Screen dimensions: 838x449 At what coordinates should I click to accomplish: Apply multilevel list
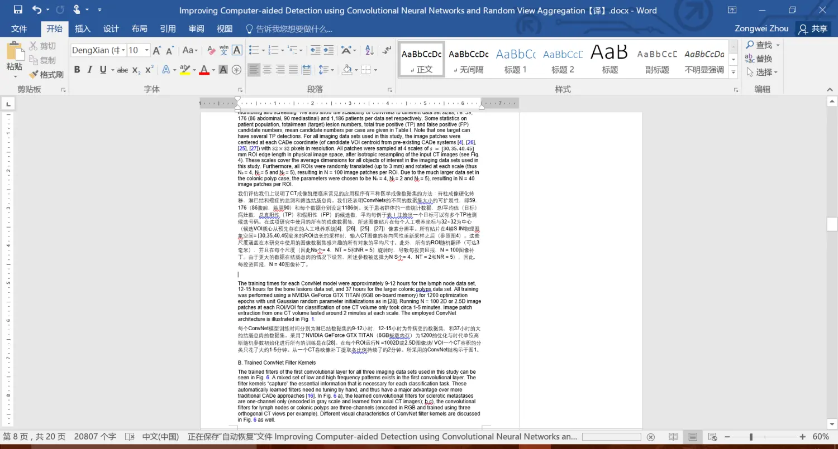pyautogui.click(x=293, y=50)
